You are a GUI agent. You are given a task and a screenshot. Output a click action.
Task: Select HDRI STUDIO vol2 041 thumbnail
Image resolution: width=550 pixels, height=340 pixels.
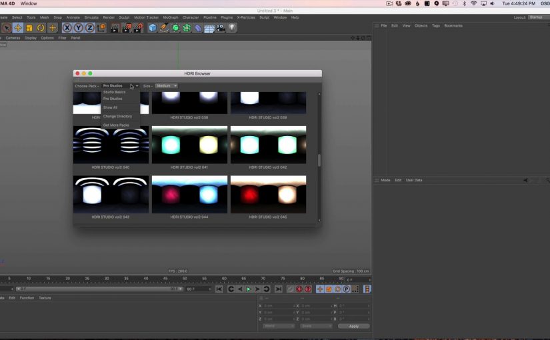tap(189, 145)
